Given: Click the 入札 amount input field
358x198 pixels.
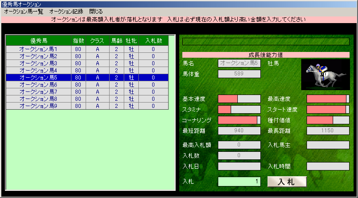Looking at the screenshot, I should tap(239, 182).
